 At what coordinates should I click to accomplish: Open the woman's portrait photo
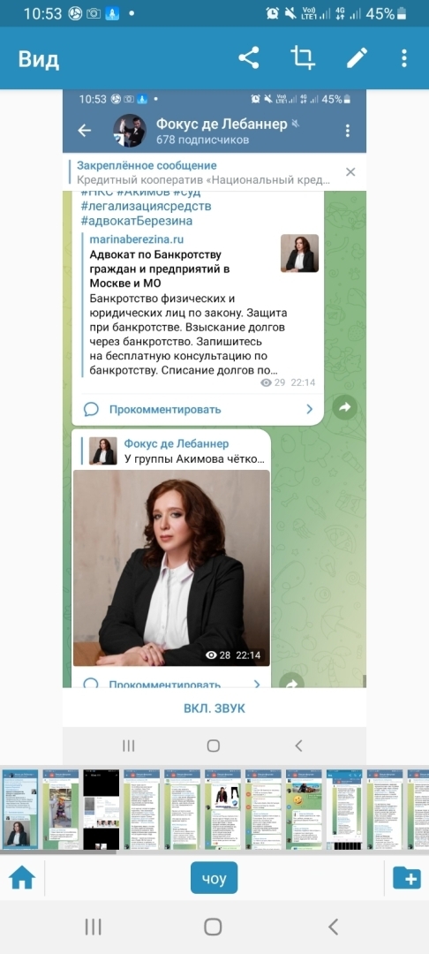[x=171, y=568]
